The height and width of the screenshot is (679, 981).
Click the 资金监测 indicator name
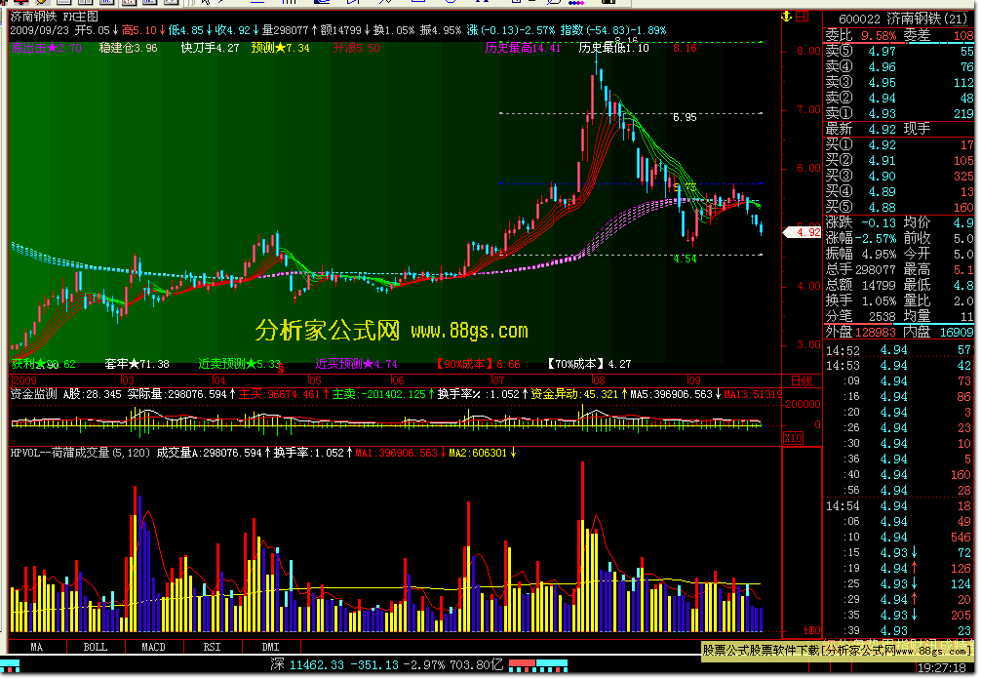34,393
